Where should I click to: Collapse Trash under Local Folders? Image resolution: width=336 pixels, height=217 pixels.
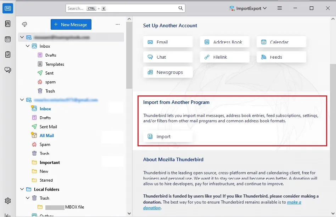pyautogui.click(x=28, y=198)
